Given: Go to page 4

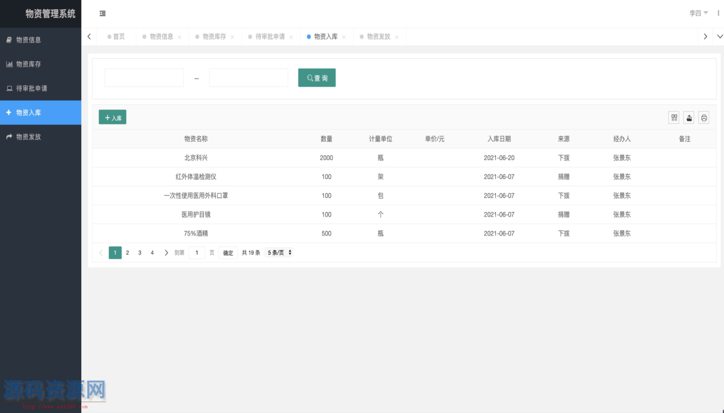Looking at the screenshot, I should pos(152,252).
